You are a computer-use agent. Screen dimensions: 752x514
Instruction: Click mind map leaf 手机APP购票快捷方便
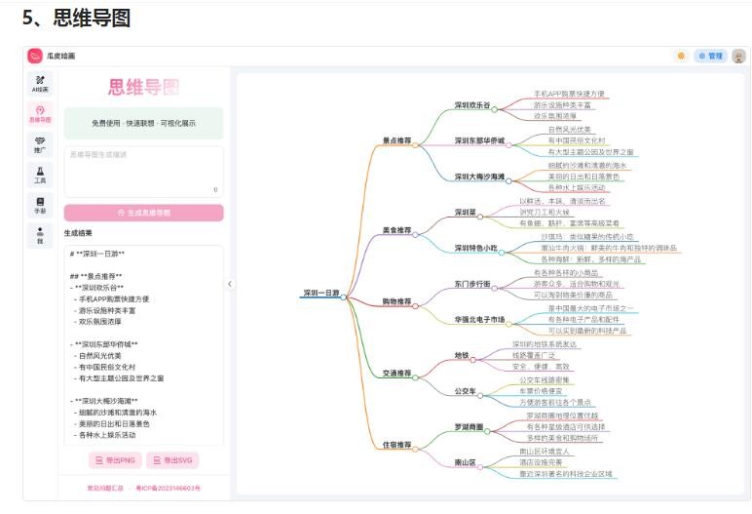click(x=569, y=94)
